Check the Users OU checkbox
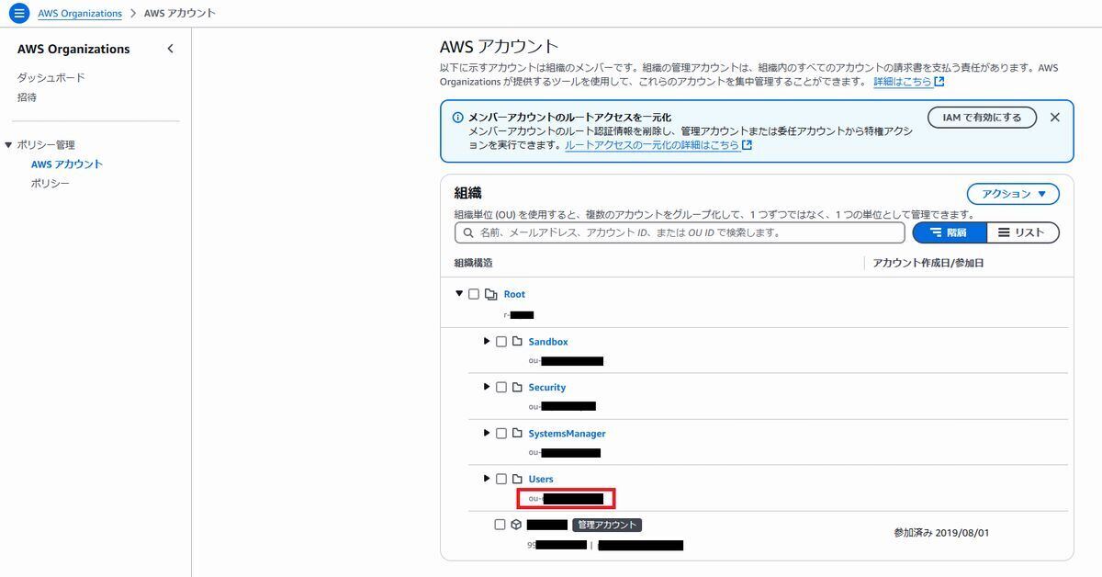 (501, 479)
